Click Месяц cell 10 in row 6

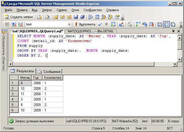25,110
